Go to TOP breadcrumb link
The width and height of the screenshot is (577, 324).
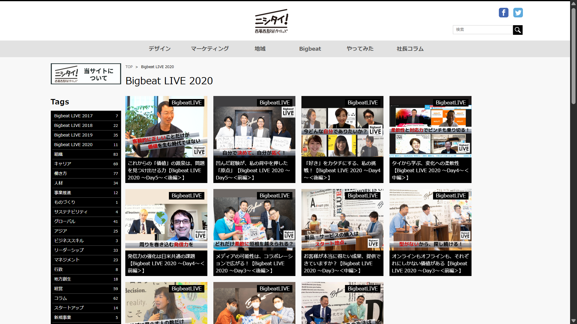[129, 67]
